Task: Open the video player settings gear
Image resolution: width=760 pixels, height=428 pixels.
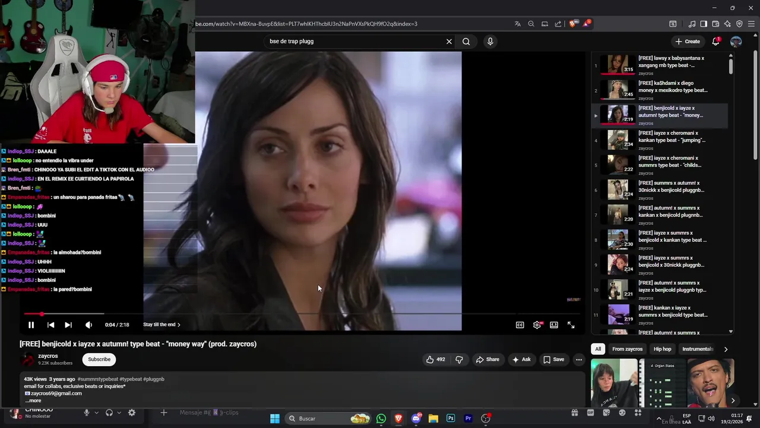Action: coord(537,325)
